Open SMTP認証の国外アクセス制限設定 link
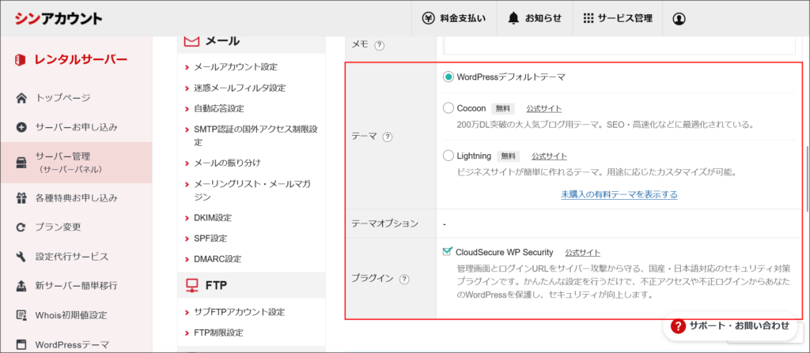Screen dimensions: 810x353 tap(255, 135)
